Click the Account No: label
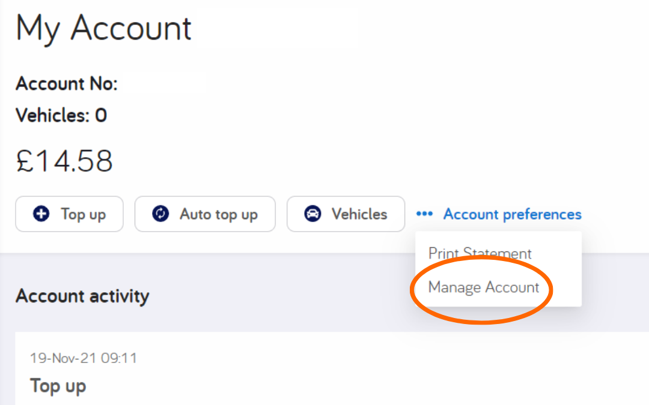Screen dimensions: 649x405 click(x=67, y=84)
